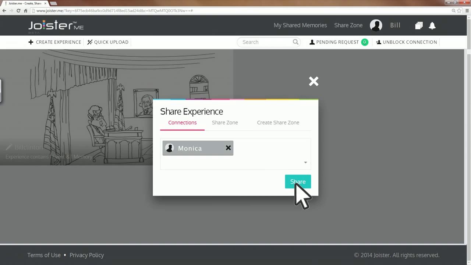Screen dimensions: 471x265
Task: Open My Shared Memories
Action: [300, 25]
